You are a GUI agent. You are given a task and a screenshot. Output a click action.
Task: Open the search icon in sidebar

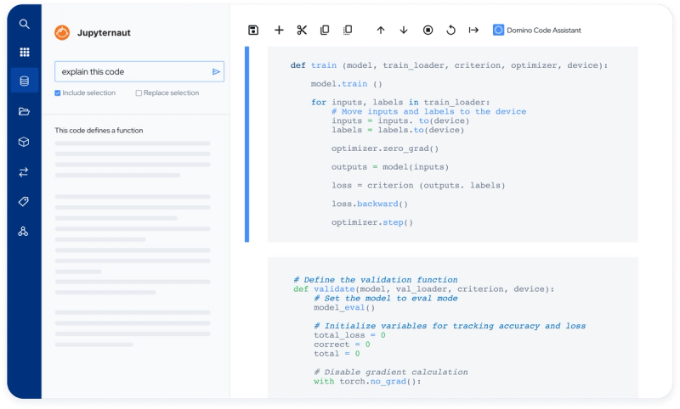coord(25,25)
